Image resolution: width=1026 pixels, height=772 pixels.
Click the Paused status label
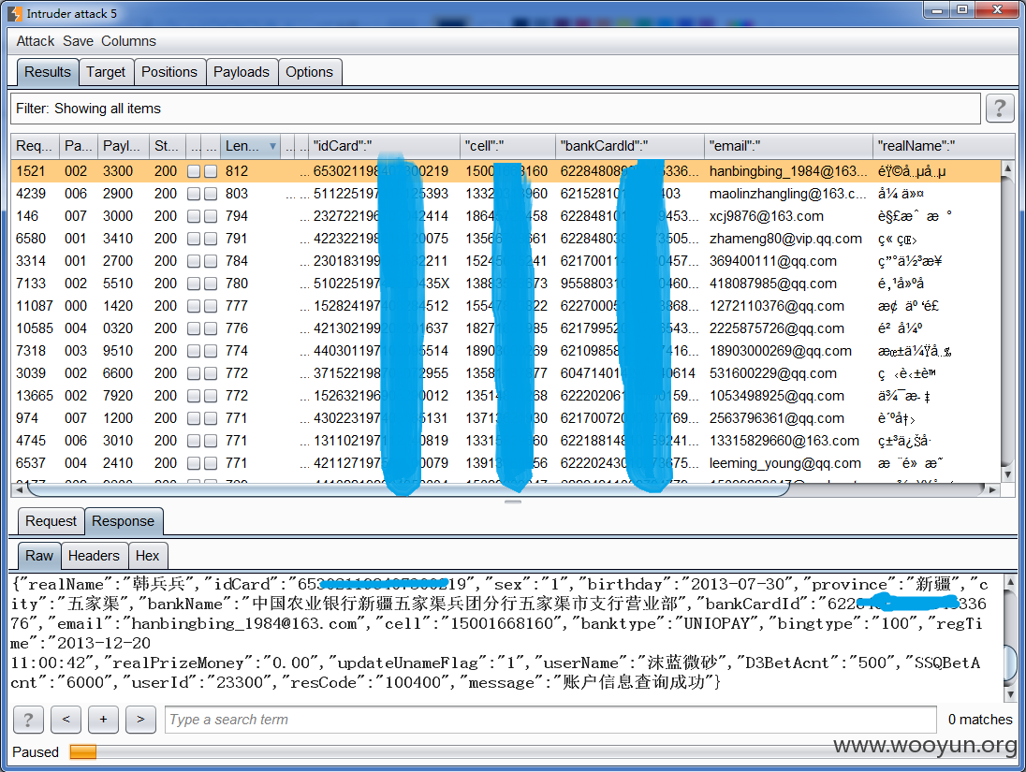pos(36,752)
